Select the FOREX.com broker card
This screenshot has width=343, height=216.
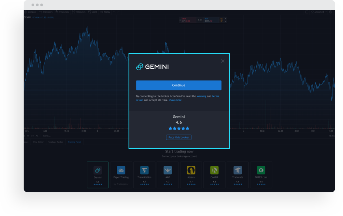(261, 175)
